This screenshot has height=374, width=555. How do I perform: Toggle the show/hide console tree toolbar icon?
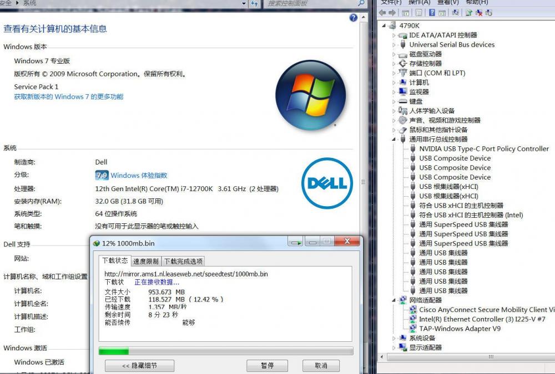pyautogui.click(x=405, y=13)
